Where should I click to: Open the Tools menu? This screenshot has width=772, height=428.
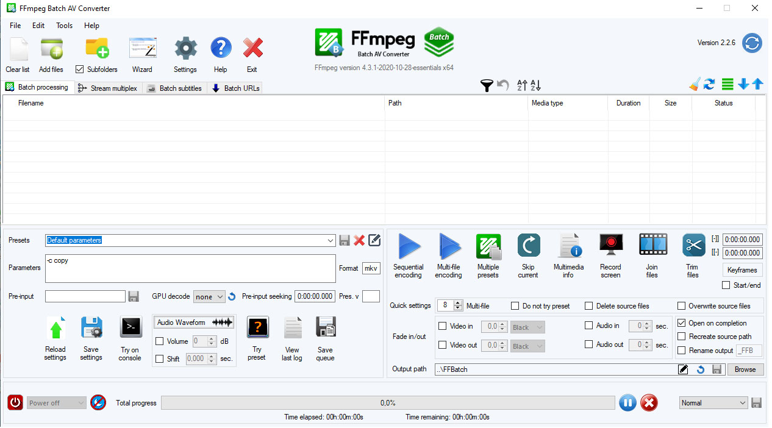(x=64, y=26)
